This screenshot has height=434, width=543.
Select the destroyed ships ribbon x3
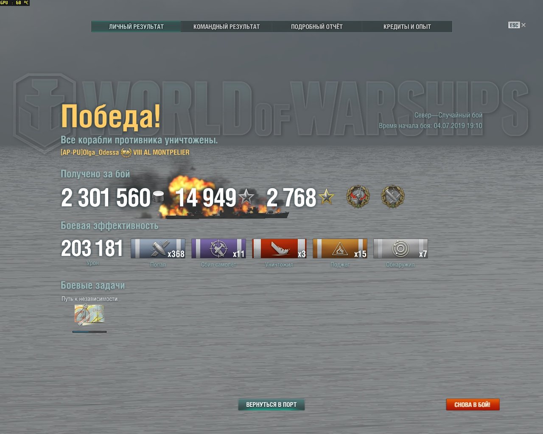pyautogui.click(x=279, y=249)
